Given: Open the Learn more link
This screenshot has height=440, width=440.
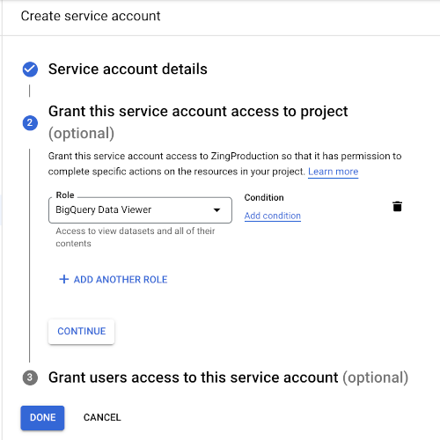Looking at the screenshot, I should [x=333, y=172].
